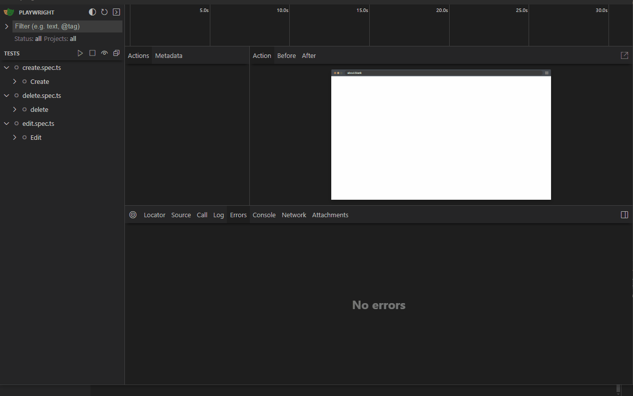Screen dimensions: 633x396
Task: Select edit.spec.ts in the test tree
Action: tap(38, 123)
